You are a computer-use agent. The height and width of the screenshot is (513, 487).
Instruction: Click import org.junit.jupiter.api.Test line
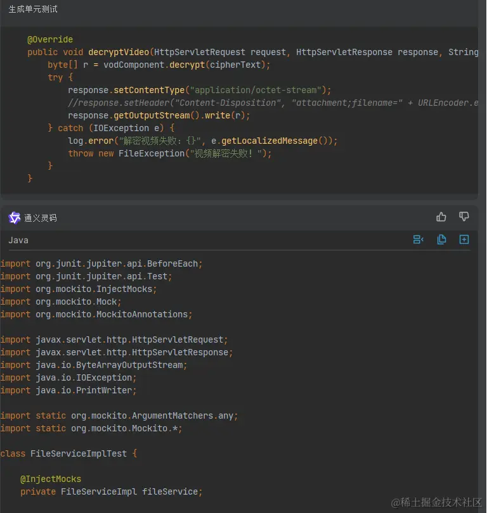(x=86, y=277)
